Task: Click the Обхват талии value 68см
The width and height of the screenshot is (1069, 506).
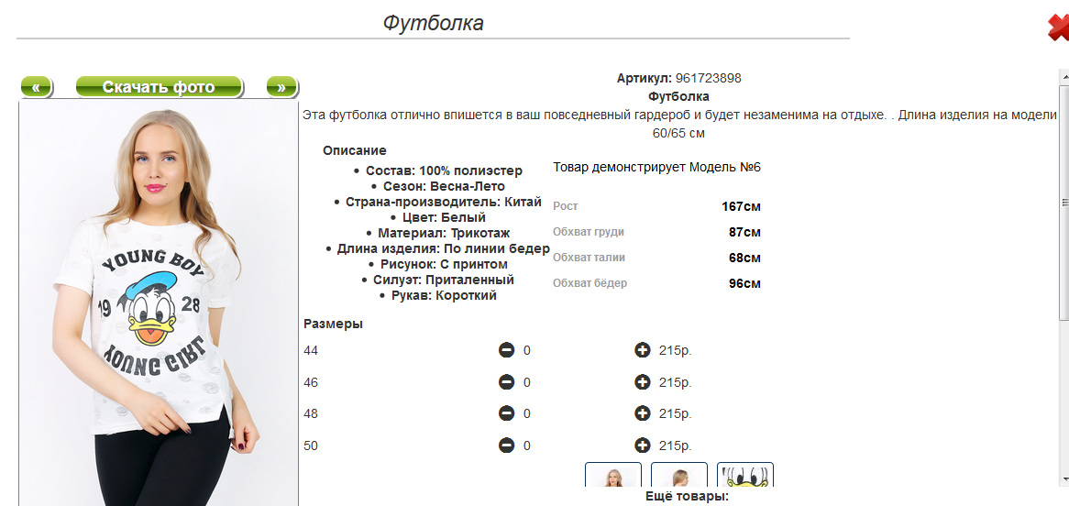Action: 744,258
